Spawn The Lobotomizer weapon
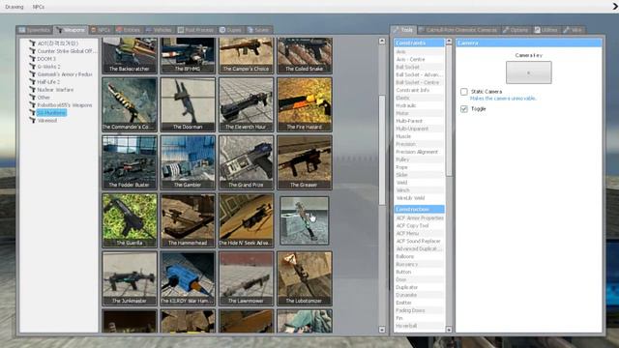 click(305, 278)
